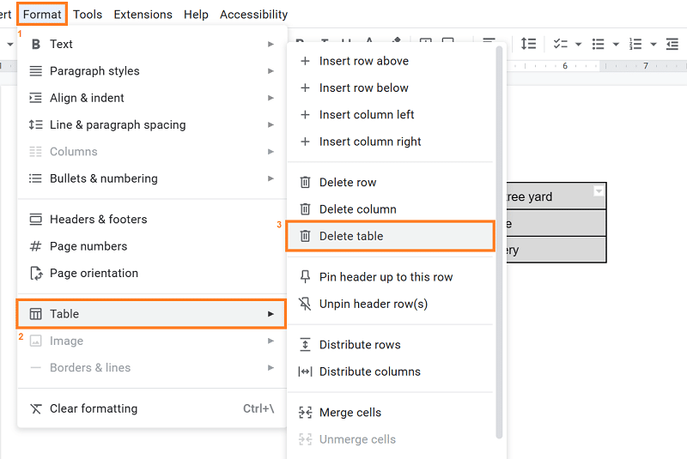Click the decrease indent toolbar icon
The image size is (687, 459).
pyautogui.click(x=672, y=44)
